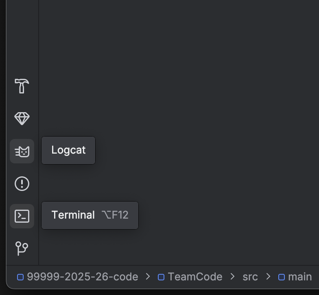Open App Quality Insights gem icon
Viewport: 319px width, 295px height.
(22, 118)
